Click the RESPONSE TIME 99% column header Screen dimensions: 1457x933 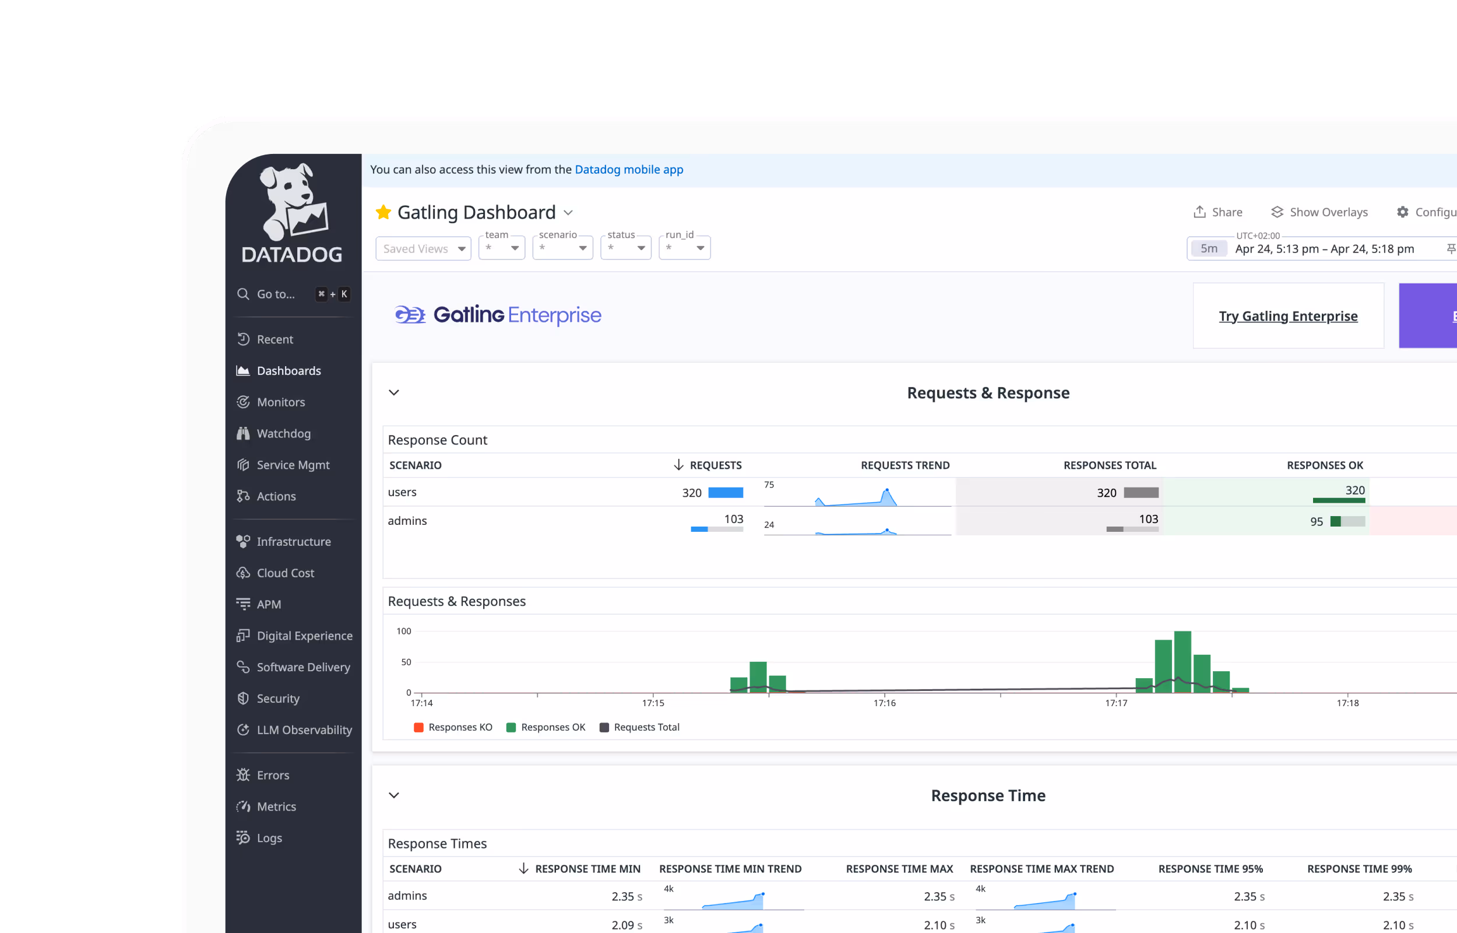(x=1360, y=869)
